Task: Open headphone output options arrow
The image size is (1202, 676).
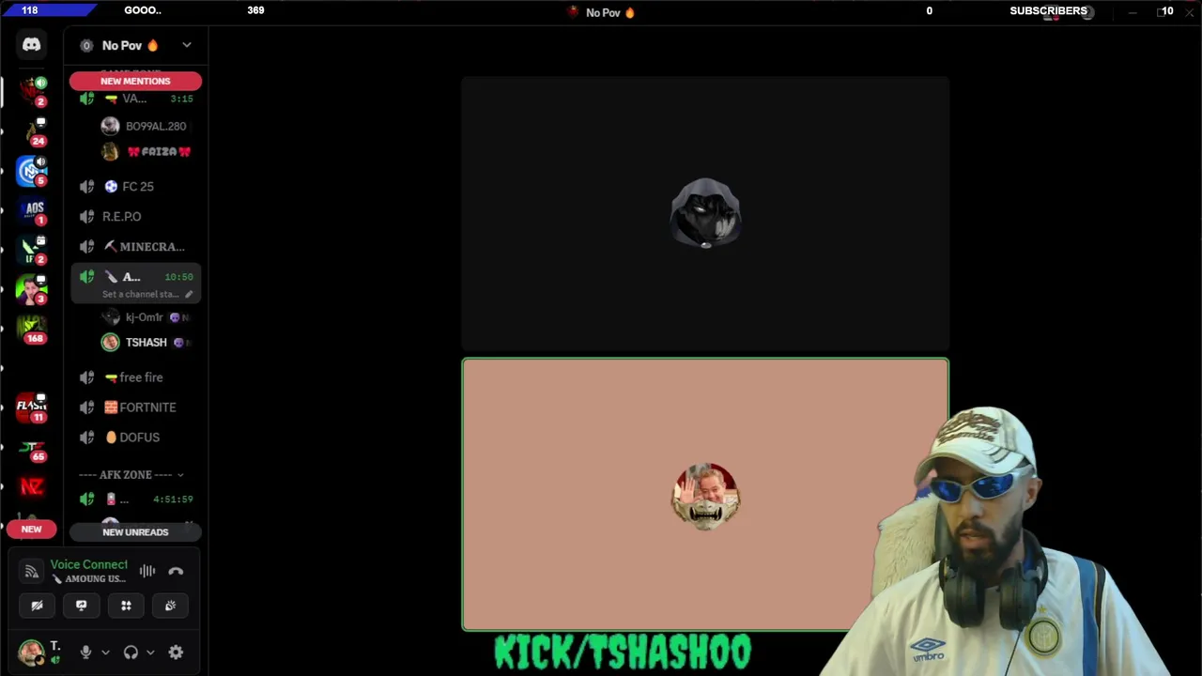Action: (150, 653)
